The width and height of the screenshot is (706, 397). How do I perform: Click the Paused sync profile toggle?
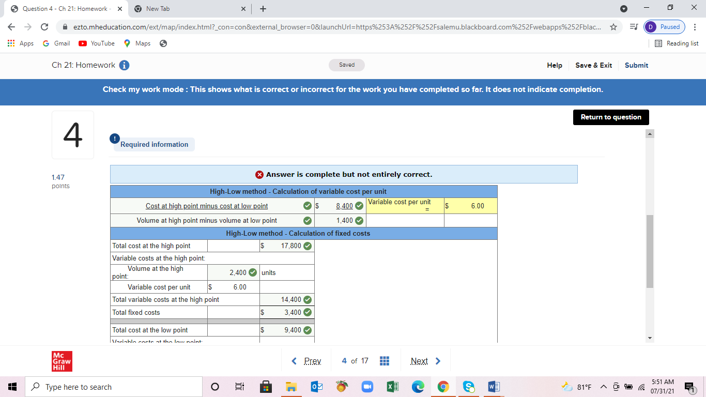(664, 26)
